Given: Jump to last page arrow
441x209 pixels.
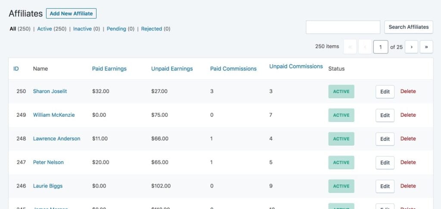Looking at the screenshot, I should pyautogui.click(x=426, y=47).
